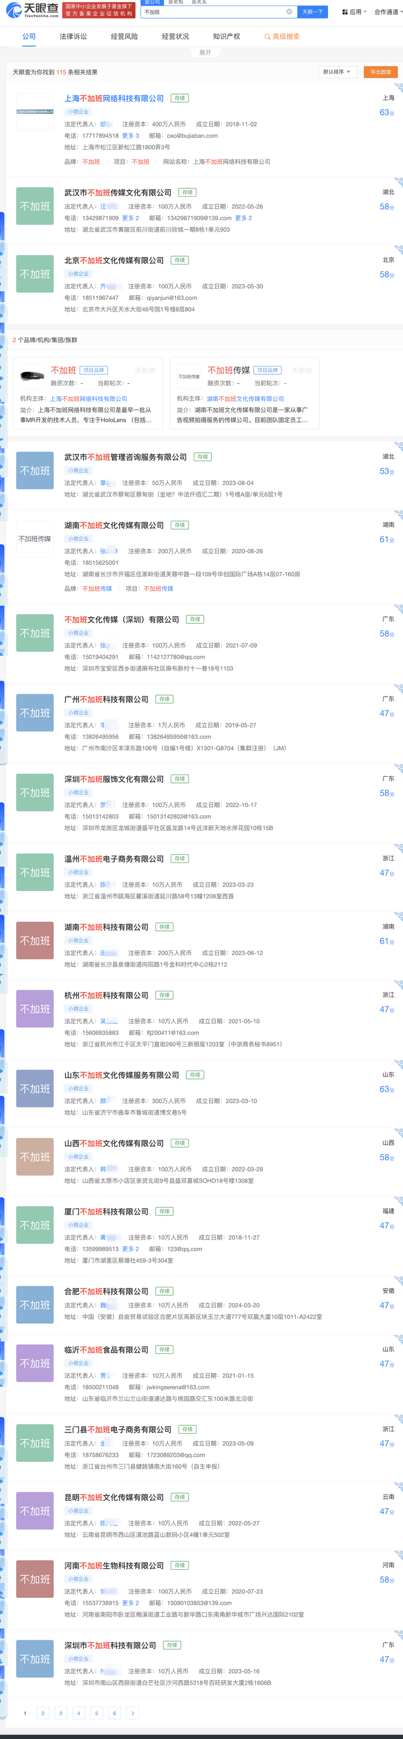The height and width of the screenshot is (1739, 403).
Task: Click the red logo of 河南不加班生物科技
Action: coord(34,1579)
